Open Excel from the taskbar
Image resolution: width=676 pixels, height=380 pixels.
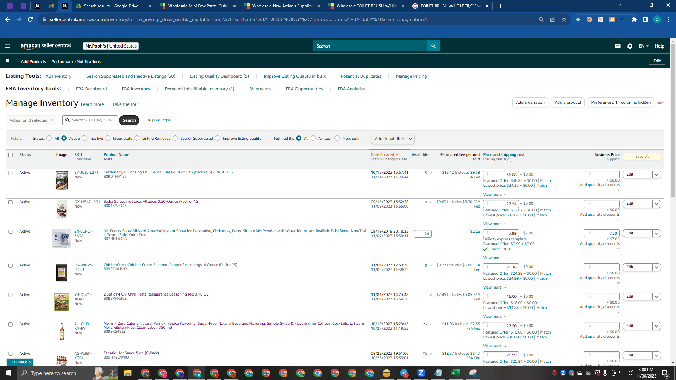click(455, 373)
